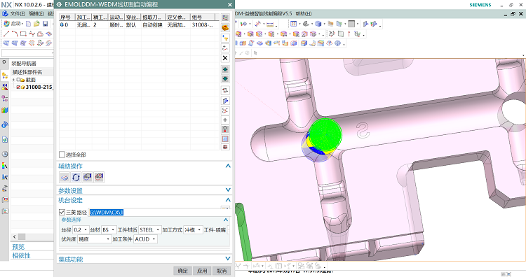Collapse the 辅助操作 section

[x=228, y=166]
